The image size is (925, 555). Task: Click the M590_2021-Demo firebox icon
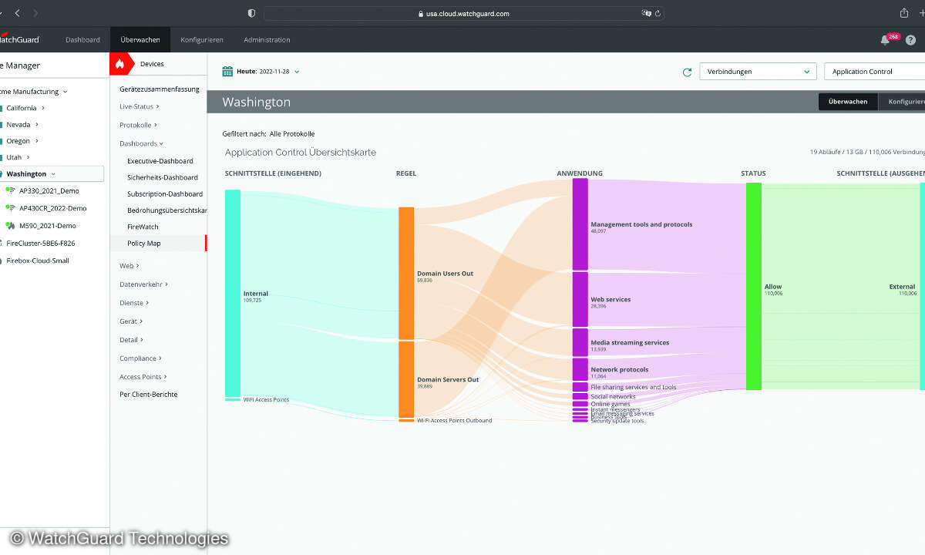coord(10,226)
